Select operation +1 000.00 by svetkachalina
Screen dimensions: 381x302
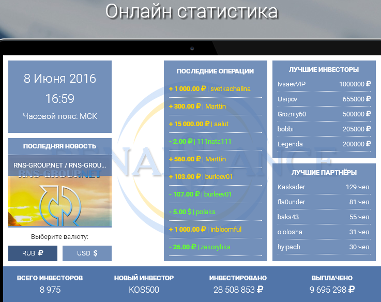coord(216,89)
